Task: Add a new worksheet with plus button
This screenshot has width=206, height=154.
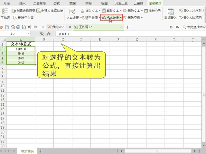Action: tap(41, 151)
